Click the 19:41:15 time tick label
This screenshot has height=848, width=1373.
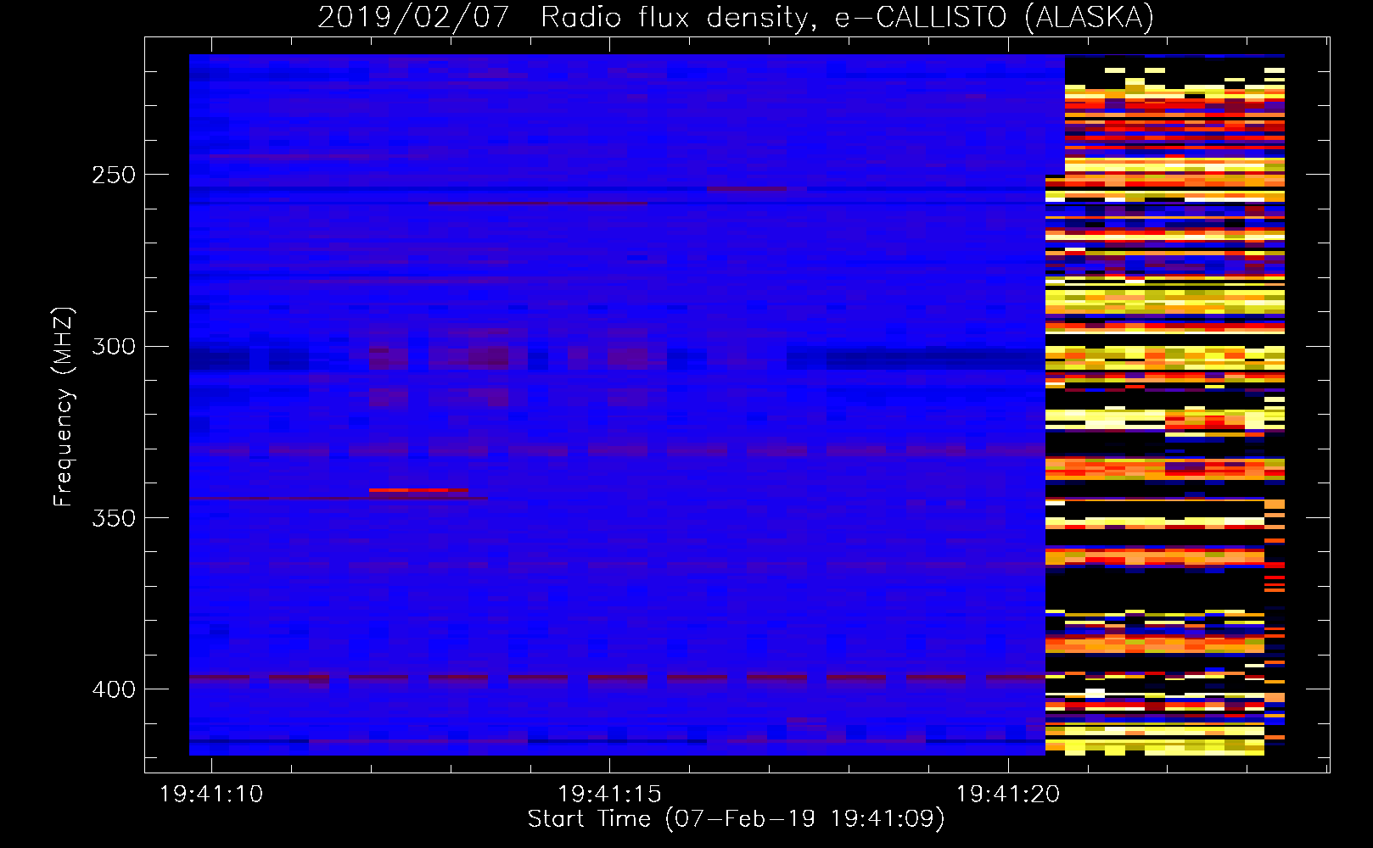point(609,795)
